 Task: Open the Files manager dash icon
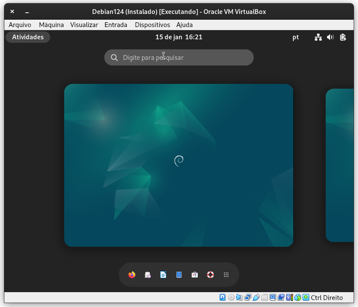179,275
